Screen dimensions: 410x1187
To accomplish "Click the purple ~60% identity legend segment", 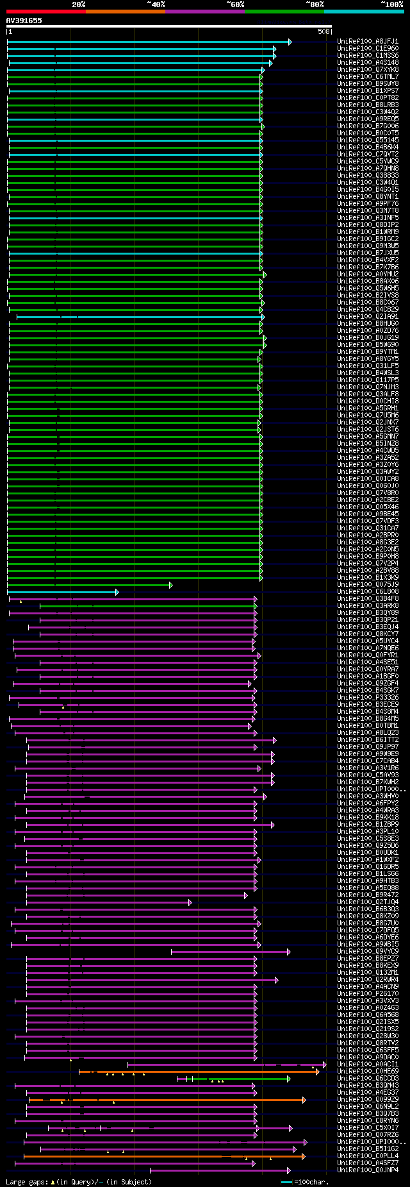I will pyautogui.click(x=204, y=12).
